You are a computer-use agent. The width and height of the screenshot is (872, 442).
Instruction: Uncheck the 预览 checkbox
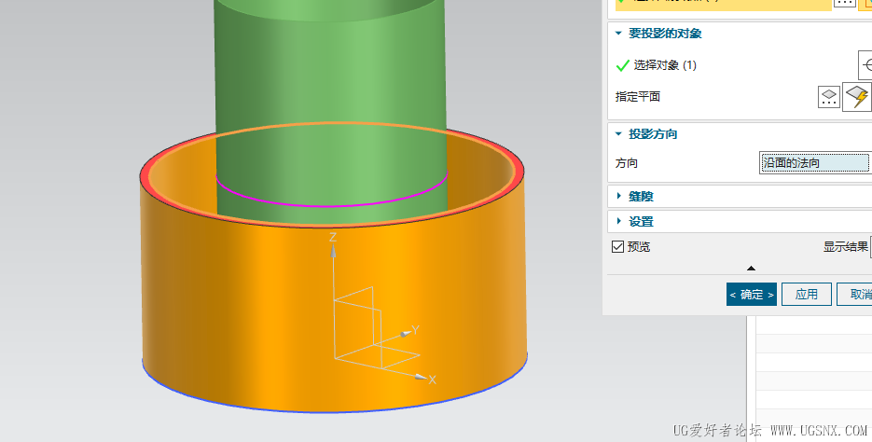click(617, 246)
